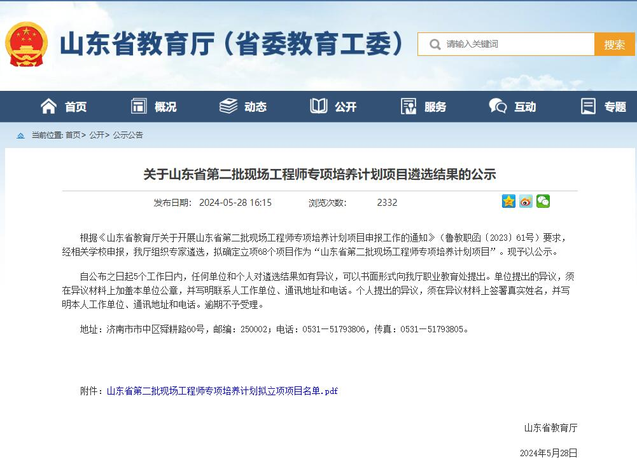The height and width of the screenshot is (467, 637).
Task: Click the 首页 breadcrumb link
Action: 73,135
